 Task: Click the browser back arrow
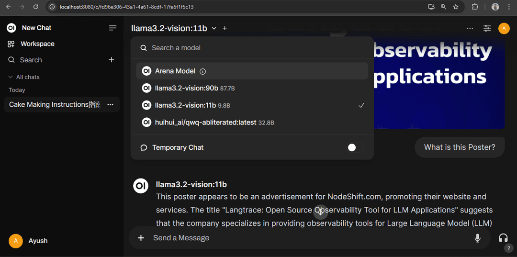tap(9, 7)
